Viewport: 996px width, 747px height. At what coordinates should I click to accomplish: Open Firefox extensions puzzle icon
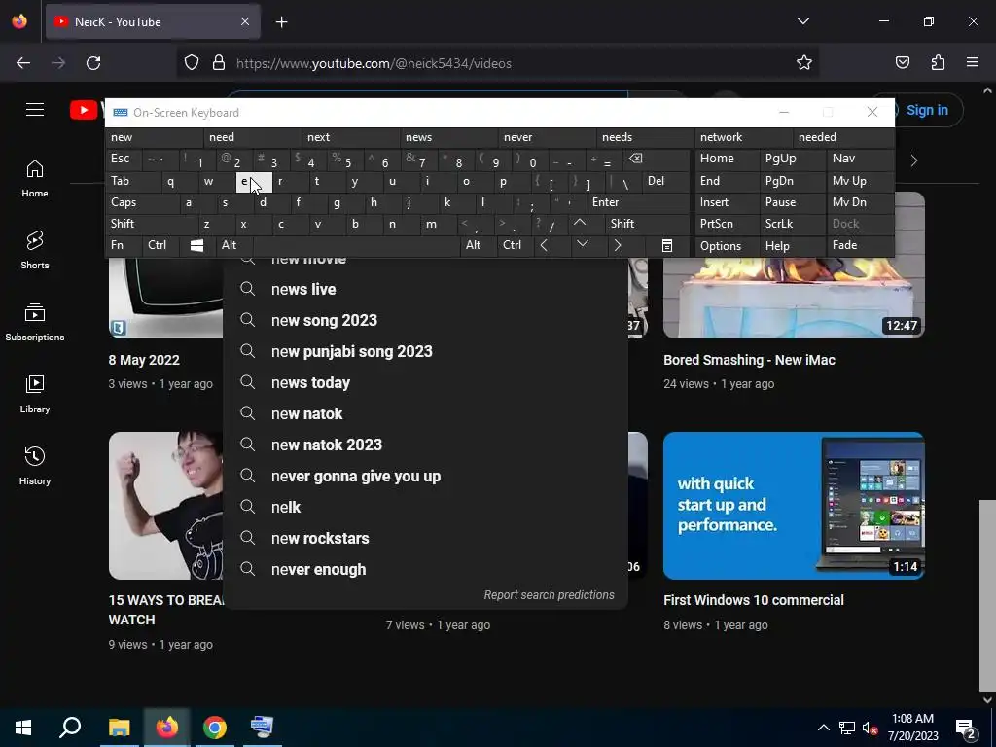(x=939, y=62)
